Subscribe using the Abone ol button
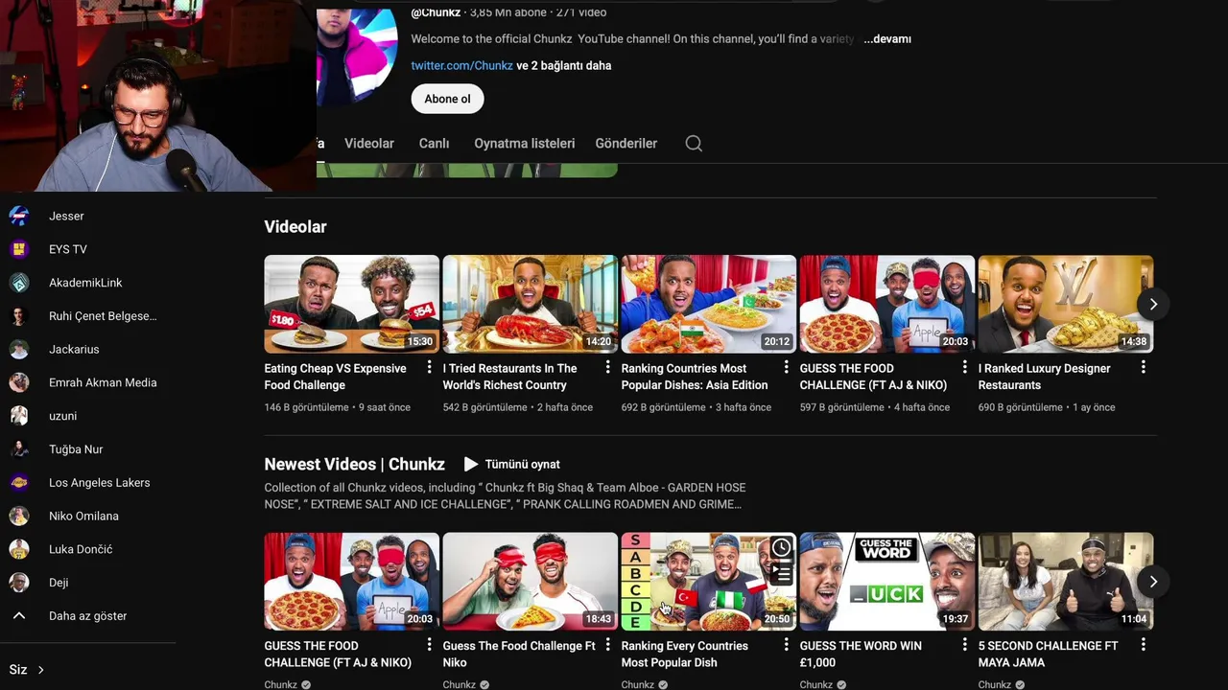 click(447, 99)
